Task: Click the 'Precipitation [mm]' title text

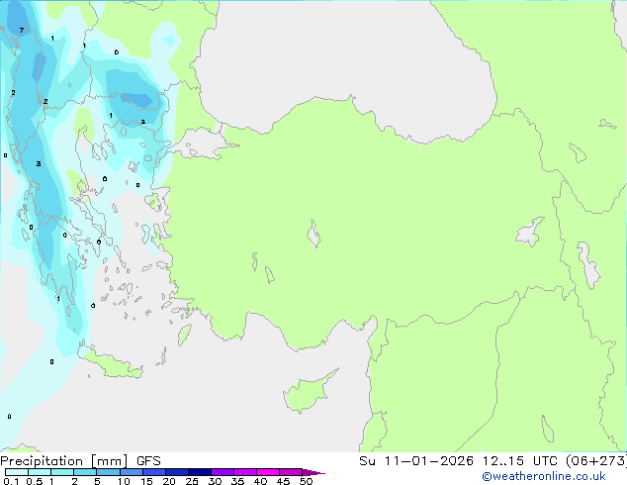Action: coord(64,461)
